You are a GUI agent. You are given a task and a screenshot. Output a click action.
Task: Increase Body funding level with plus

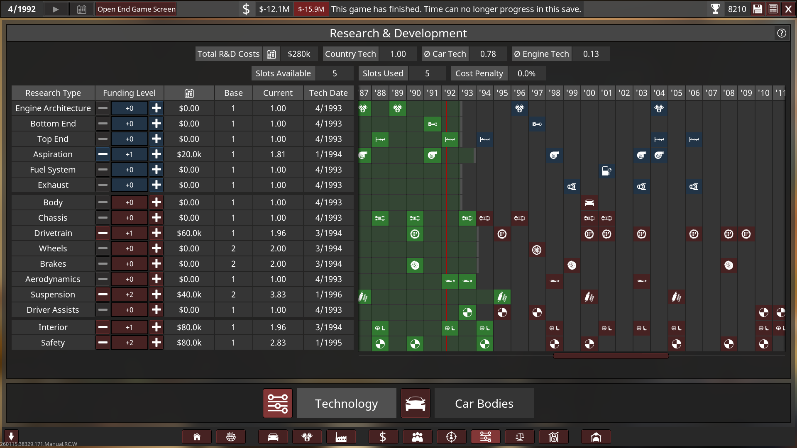tap(156, 202)
